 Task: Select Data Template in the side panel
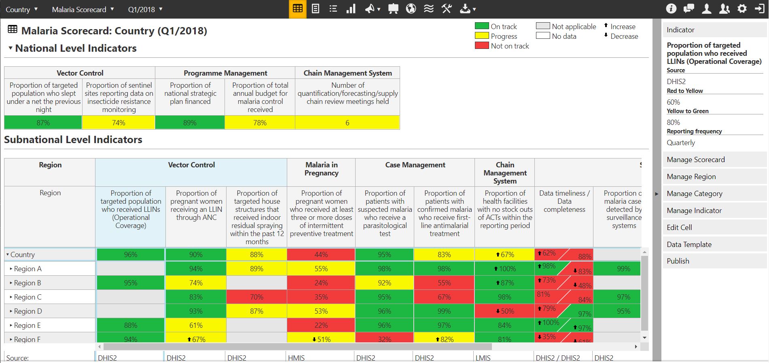[689, 245]
